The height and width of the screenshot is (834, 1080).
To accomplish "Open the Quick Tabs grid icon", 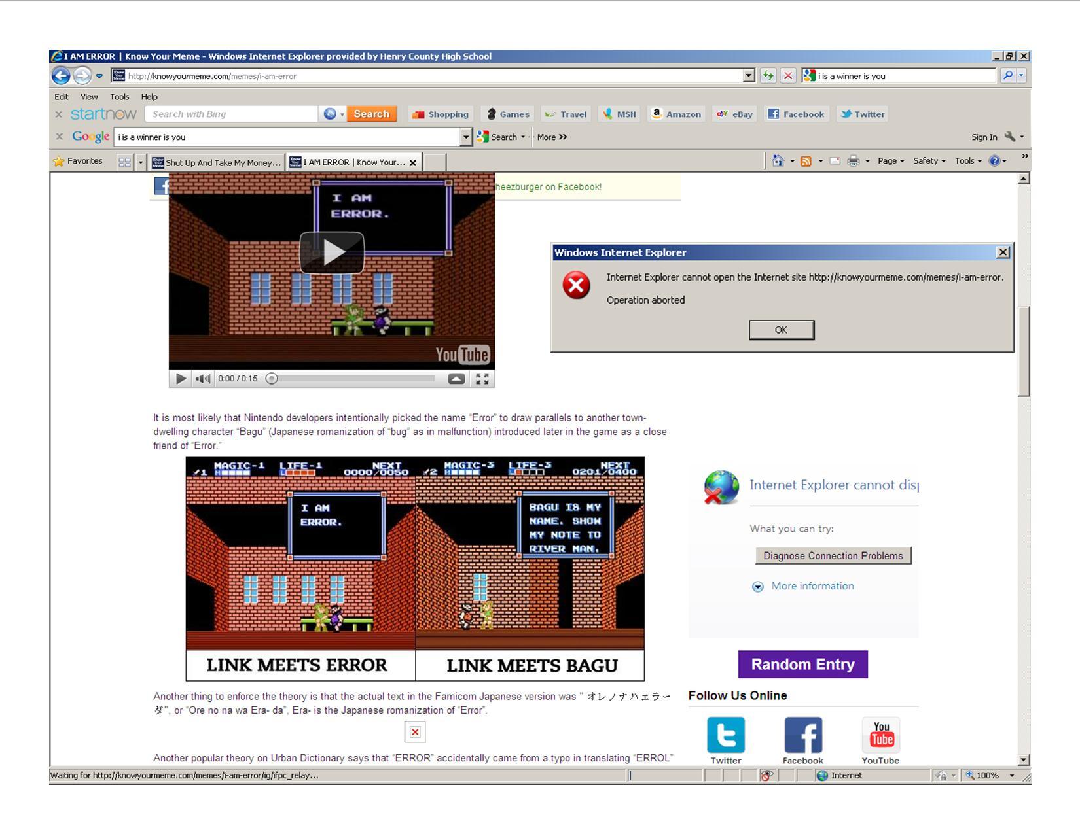I will 124,162.
